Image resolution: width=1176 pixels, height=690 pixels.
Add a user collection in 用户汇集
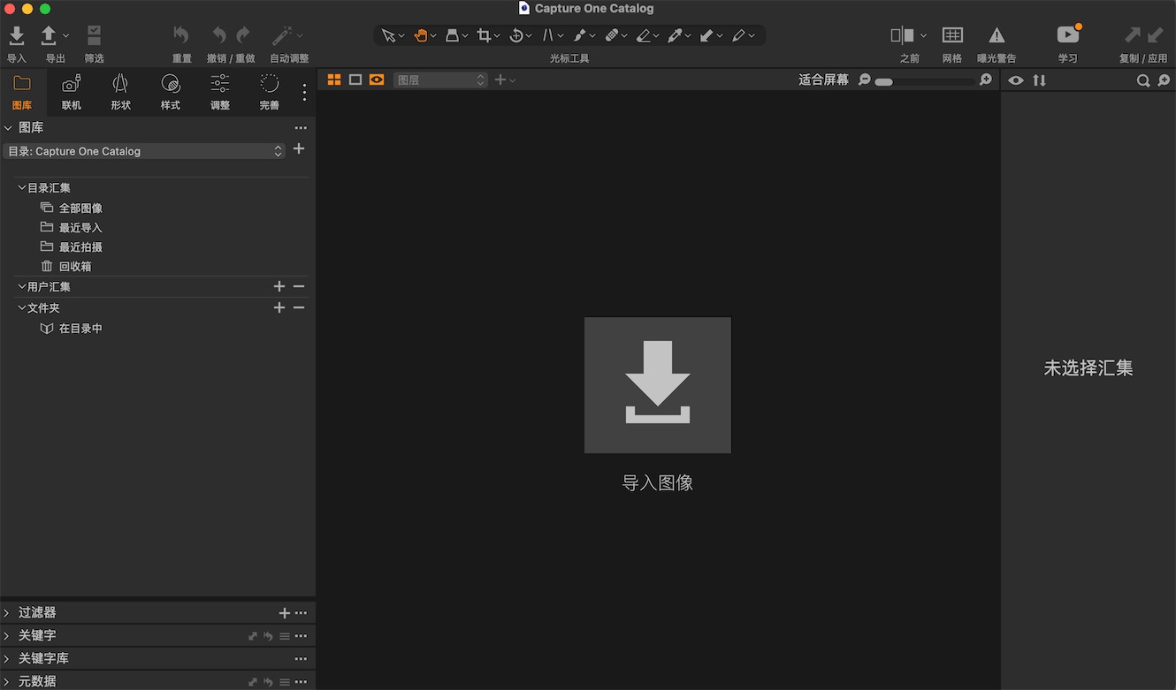(x=279, y=286)
